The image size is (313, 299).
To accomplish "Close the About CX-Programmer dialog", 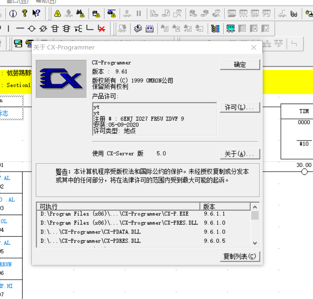I will click(254, 47).
